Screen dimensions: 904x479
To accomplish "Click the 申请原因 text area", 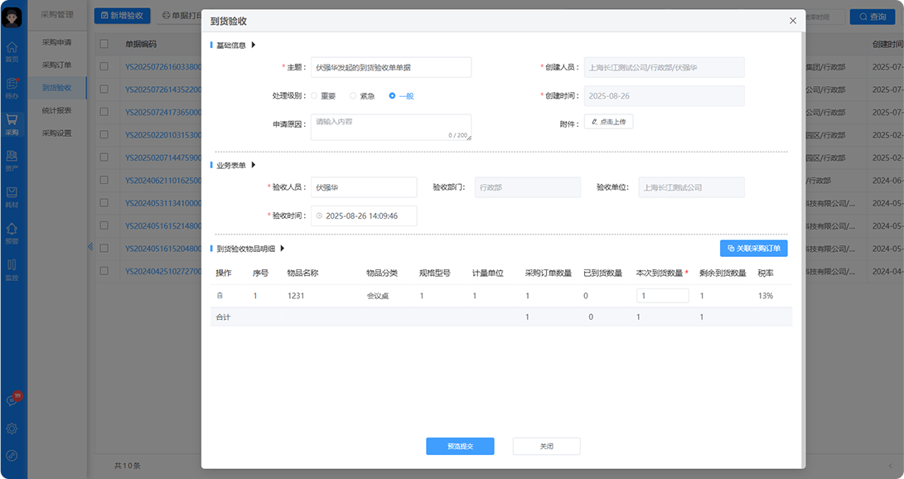I will (x=390, y=127).
